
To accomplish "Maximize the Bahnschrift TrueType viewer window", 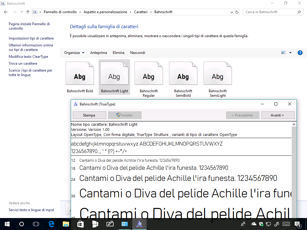I will [x=276, y=104].
